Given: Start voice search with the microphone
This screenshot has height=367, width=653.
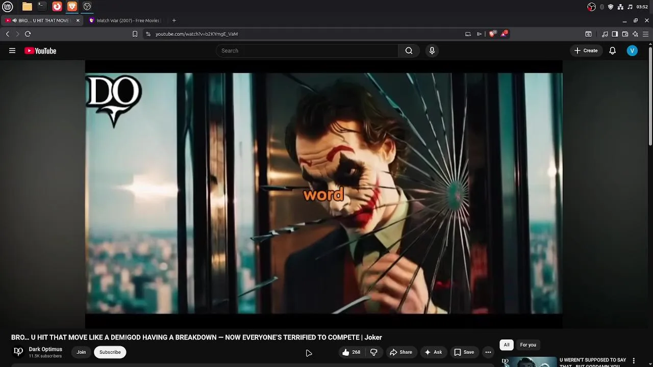Looking at the screenshot, I should click(432, 50).
